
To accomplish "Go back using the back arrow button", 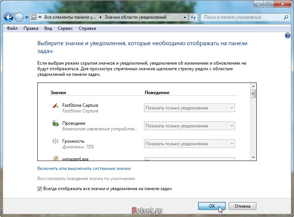I will click(9, 17).
